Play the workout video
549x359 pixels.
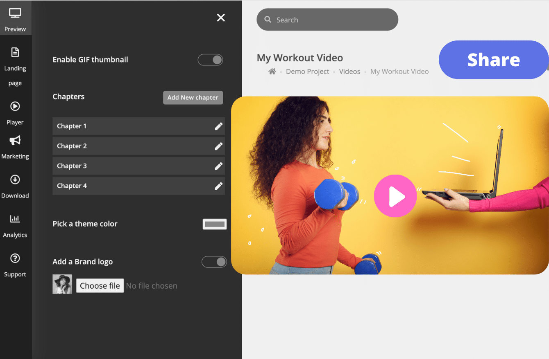click(395, 196)
